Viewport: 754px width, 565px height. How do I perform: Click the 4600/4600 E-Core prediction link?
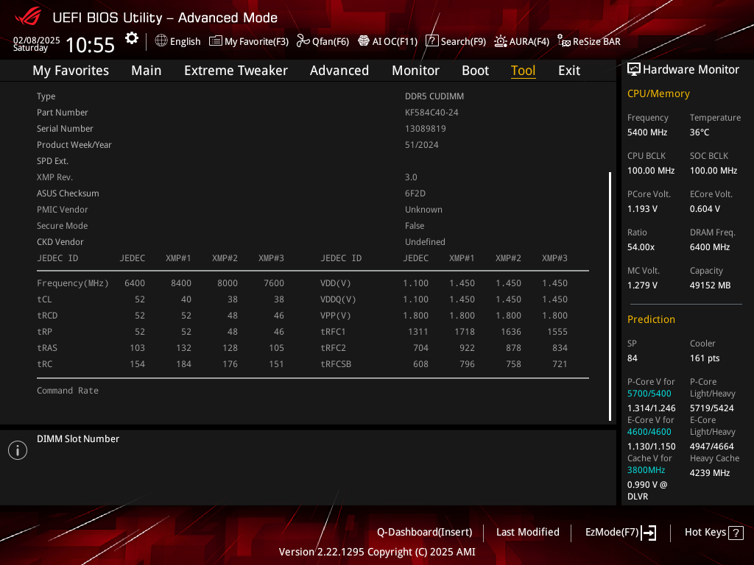649,432
